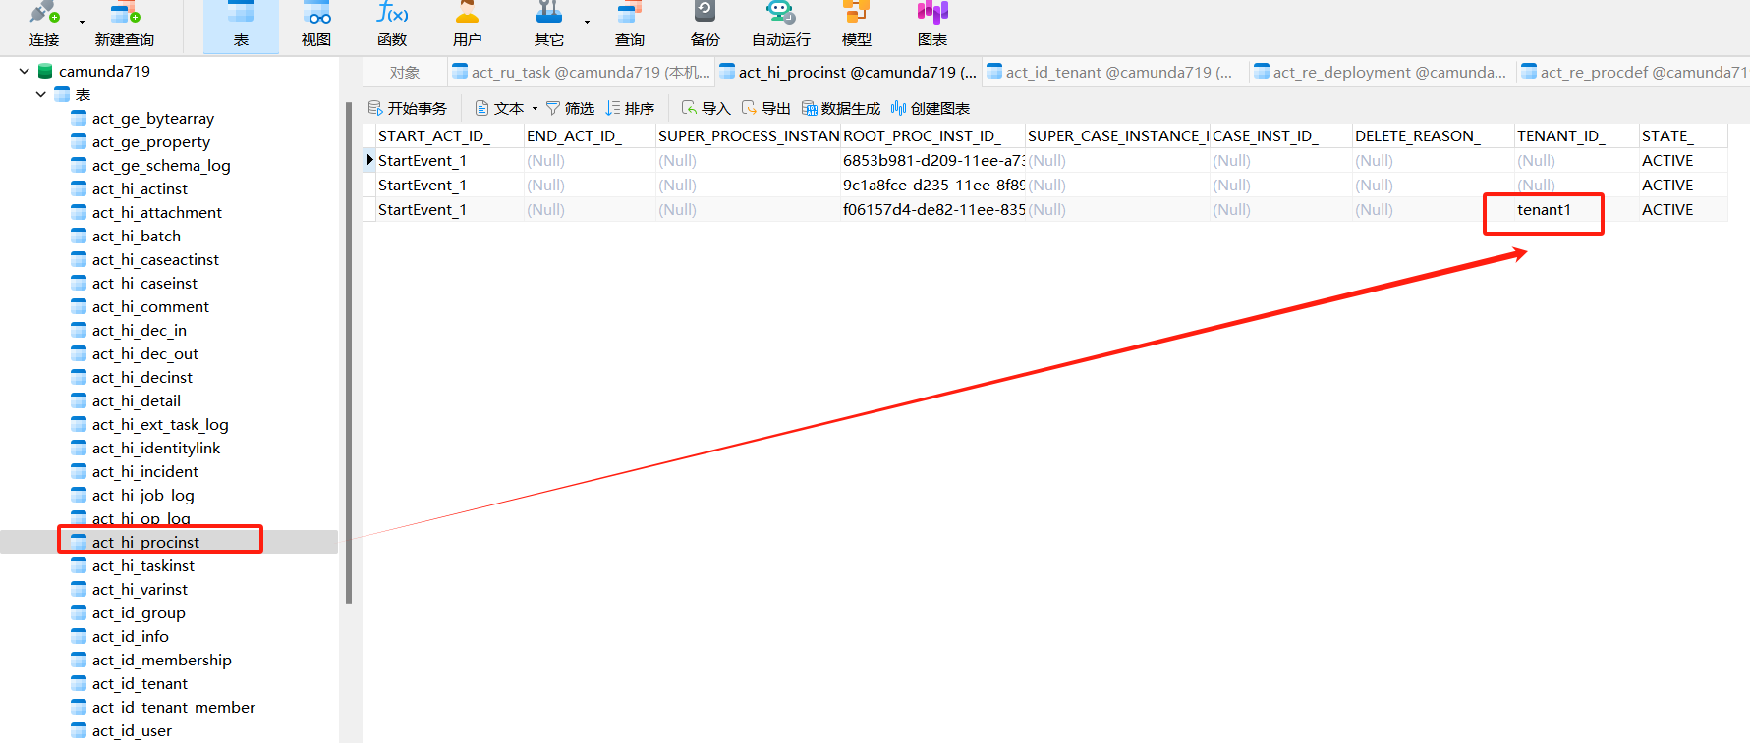Click the ROOT_PROC_INST_ID_ column header
Image resolution: width=1750 pixels, height=743 pixels.
point(932,135)
